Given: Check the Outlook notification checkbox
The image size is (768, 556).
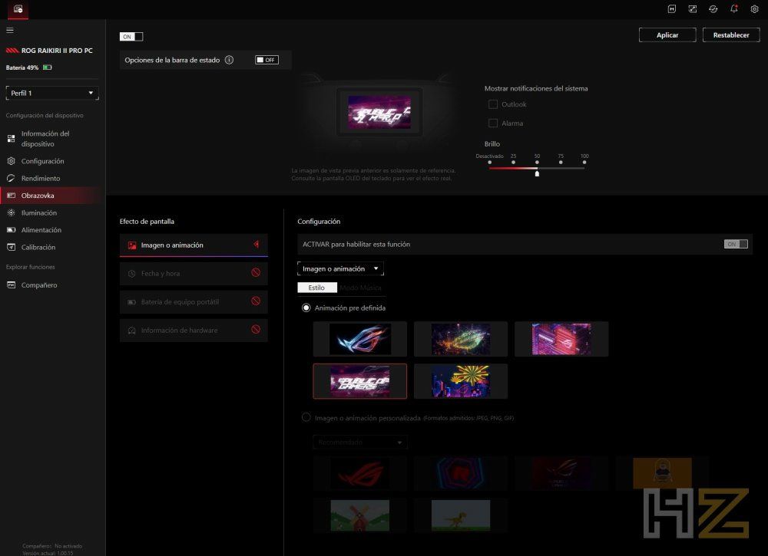Looking at the screenshot, I should pyautogui.click(x=493, y=104).
